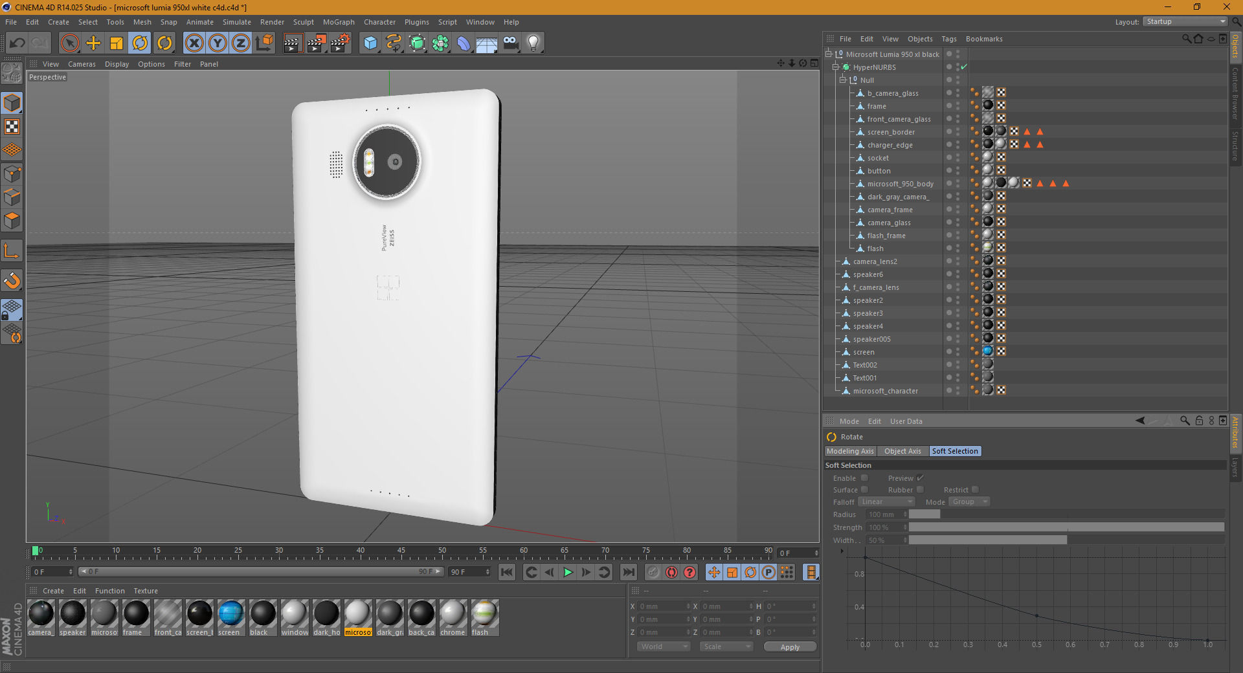Enable the Soft Selection Enable checkbox

tap(864, 478)
